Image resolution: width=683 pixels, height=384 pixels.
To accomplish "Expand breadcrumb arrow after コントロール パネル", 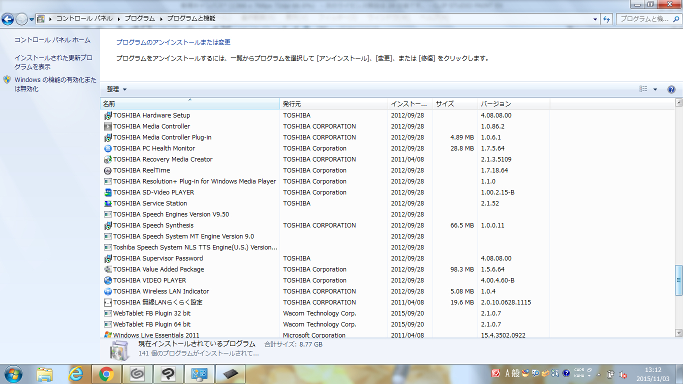I will pos(119,19).
